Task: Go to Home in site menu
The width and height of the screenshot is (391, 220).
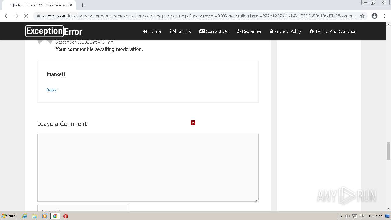Action: click(152, 31)
